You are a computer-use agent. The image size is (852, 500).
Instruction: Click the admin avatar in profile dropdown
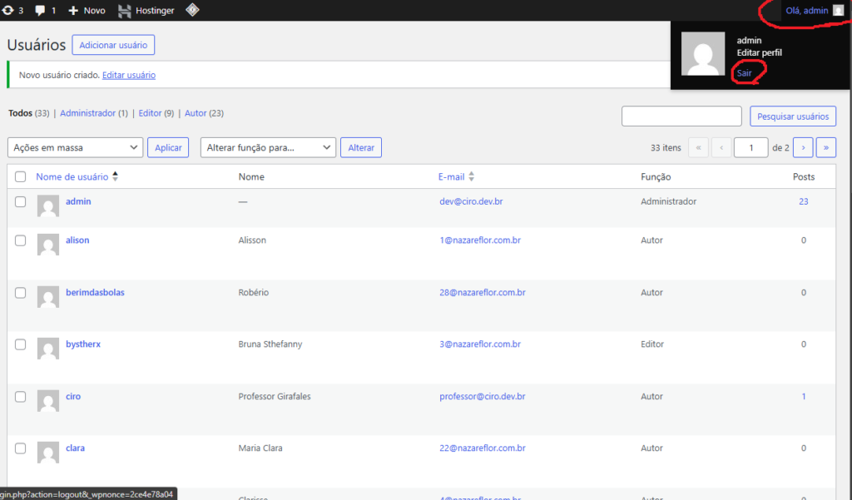click(x=702, y=55)
